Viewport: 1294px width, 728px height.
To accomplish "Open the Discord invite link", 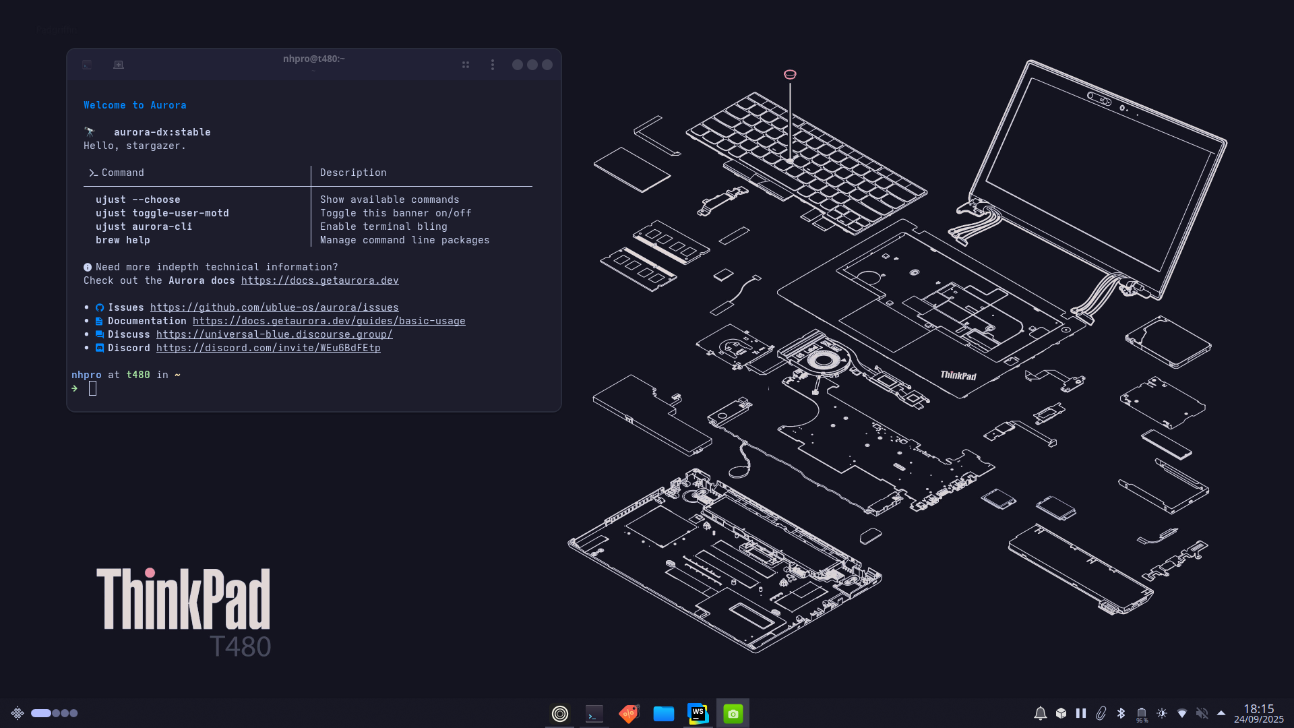I will [x=268, y=348].
